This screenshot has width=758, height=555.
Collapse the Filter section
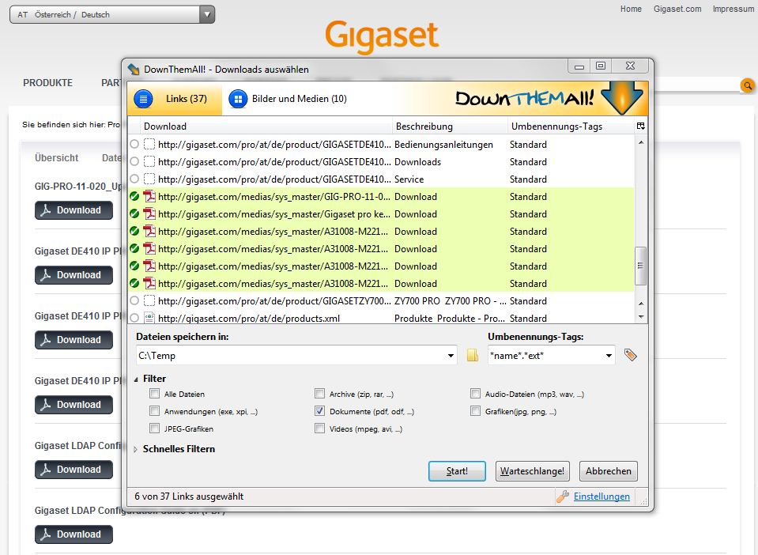(136, 379)
